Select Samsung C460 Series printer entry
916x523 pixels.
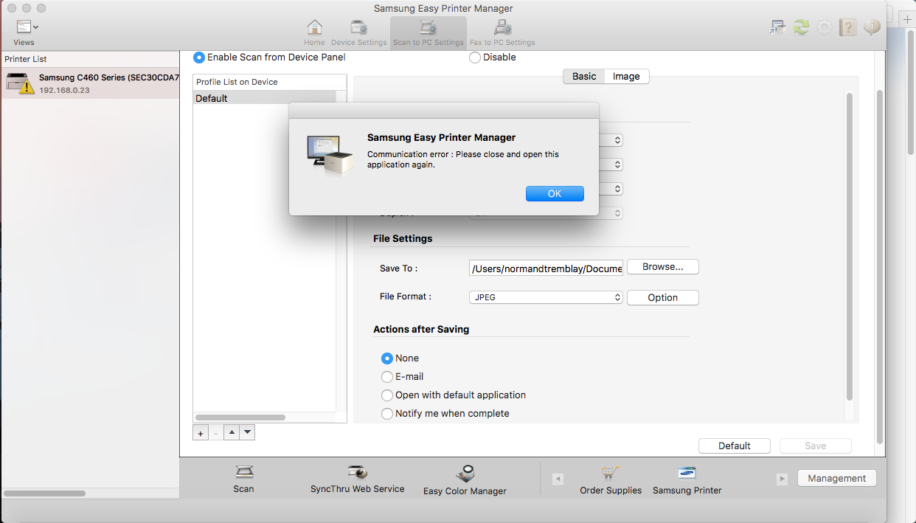click(90, 83)
